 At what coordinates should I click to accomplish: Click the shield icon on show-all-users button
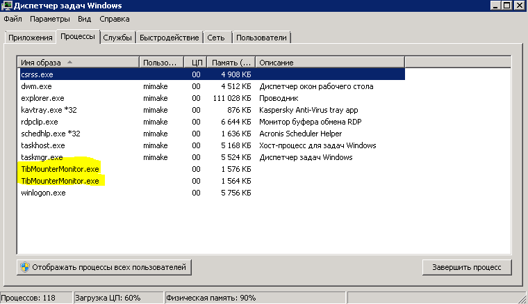(x=24, y=267)
